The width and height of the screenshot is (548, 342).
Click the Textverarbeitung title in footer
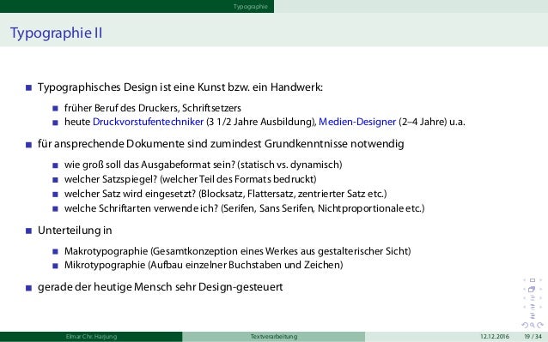(x=274, y=336)
